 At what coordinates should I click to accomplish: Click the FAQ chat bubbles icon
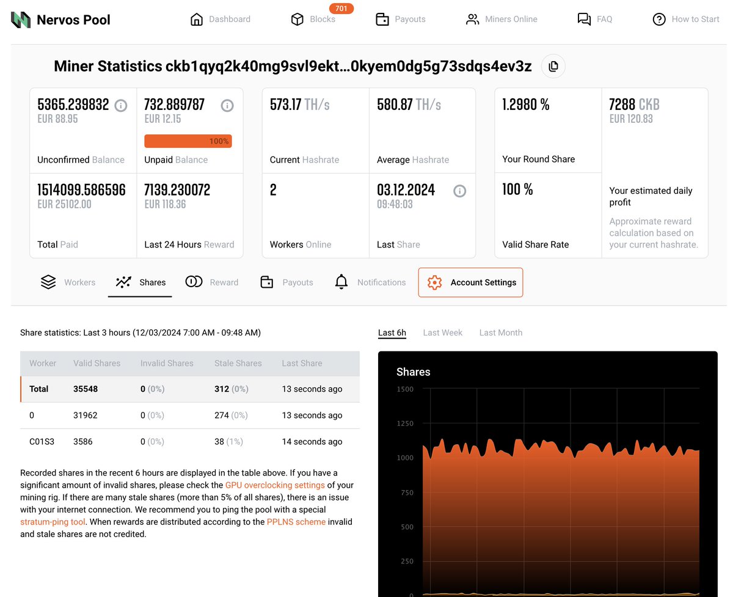[585, 20]
